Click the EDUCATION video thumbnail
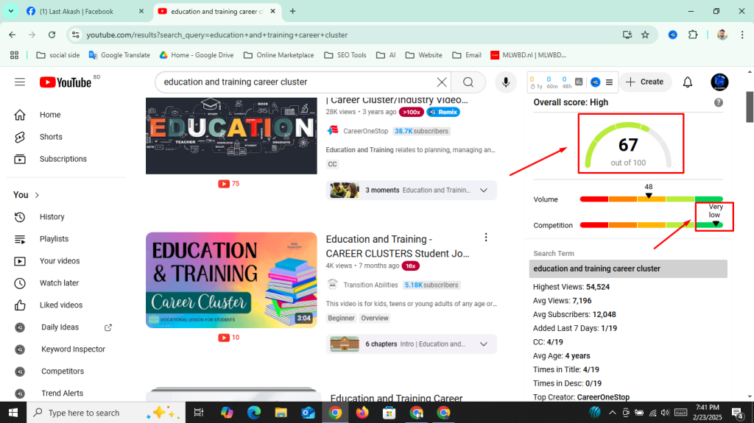This screenshot has width=754, height=423. pos(231,136)
